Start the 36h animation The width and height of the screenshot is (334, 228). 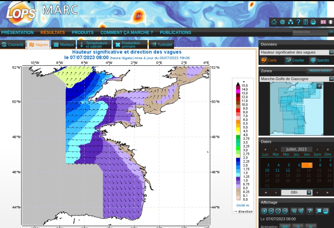point(285,226)
